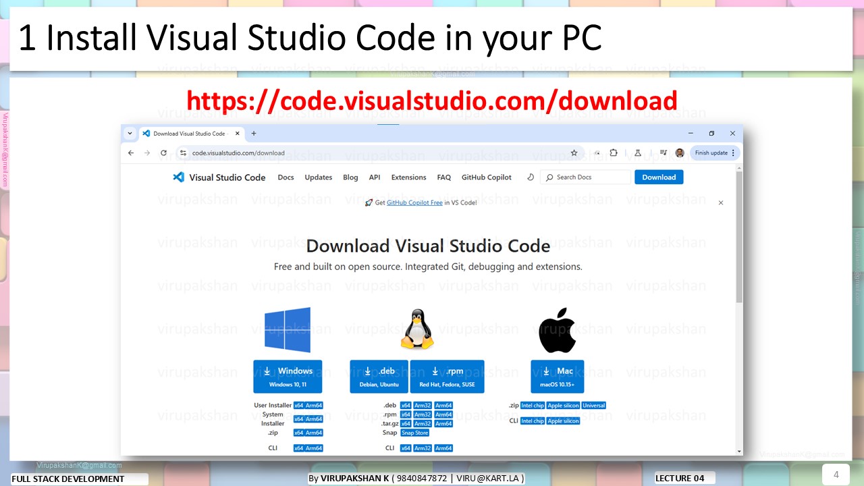Click the Apple logo image
Screen dimensions: 864x486
[x=557, y=330]
